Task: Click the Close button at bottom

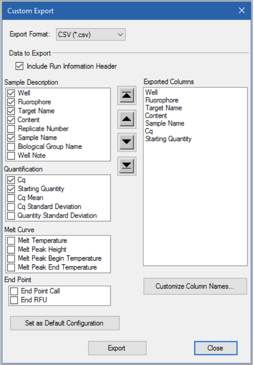Action: point(216,348)
